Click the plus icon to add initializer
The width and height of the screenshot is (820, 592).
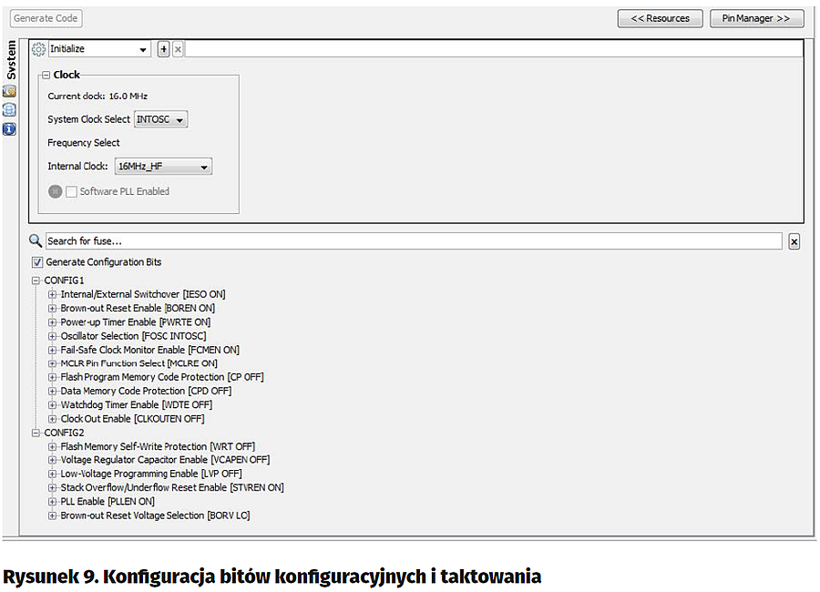point(164,49)
